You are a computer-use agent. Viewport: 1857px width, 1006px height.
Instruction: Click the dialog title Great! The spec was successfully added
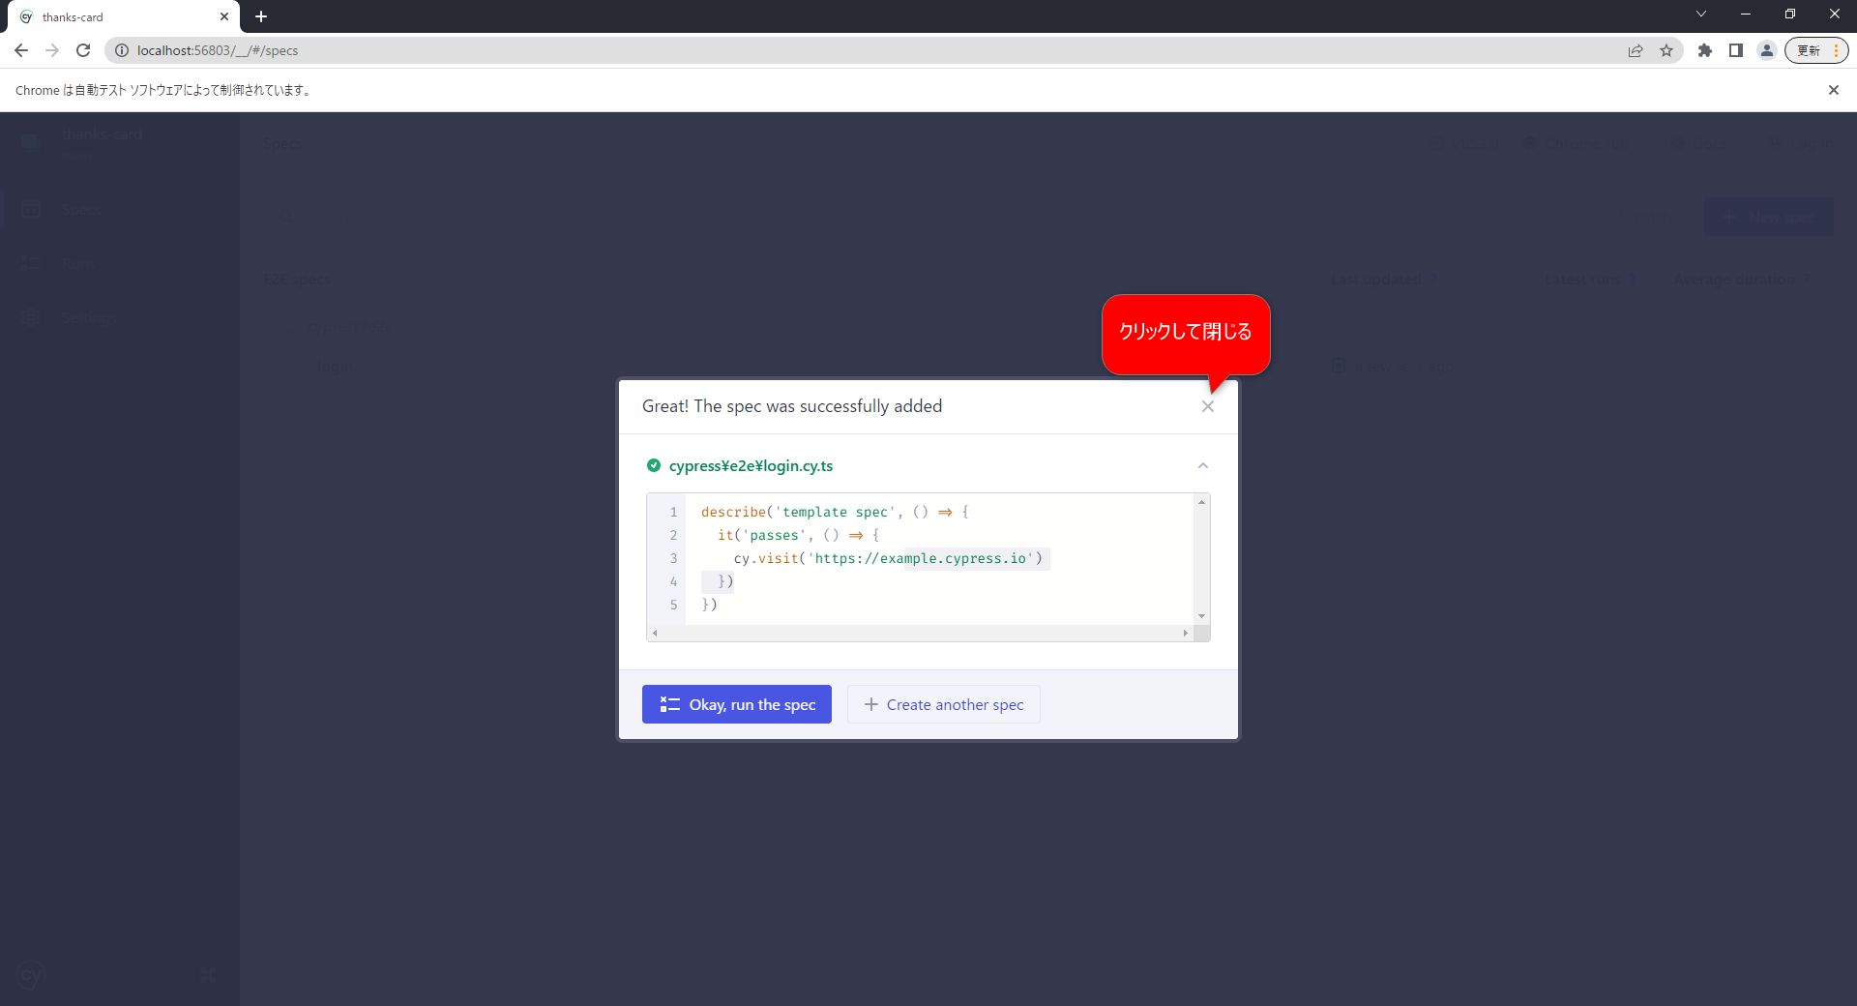(792, 406)
